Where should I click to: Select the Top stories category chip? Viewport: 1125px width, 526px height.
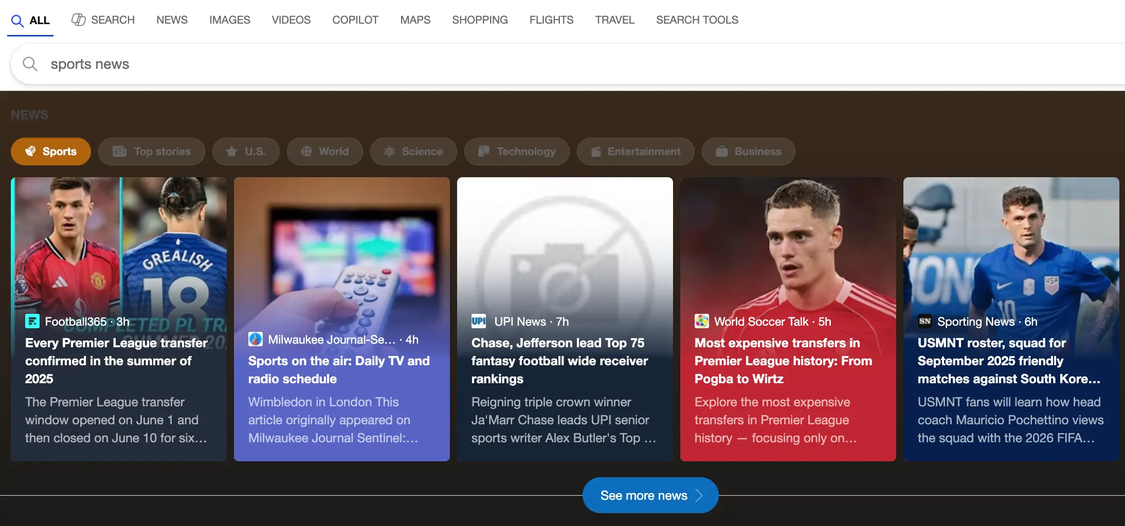click(152, 152)
